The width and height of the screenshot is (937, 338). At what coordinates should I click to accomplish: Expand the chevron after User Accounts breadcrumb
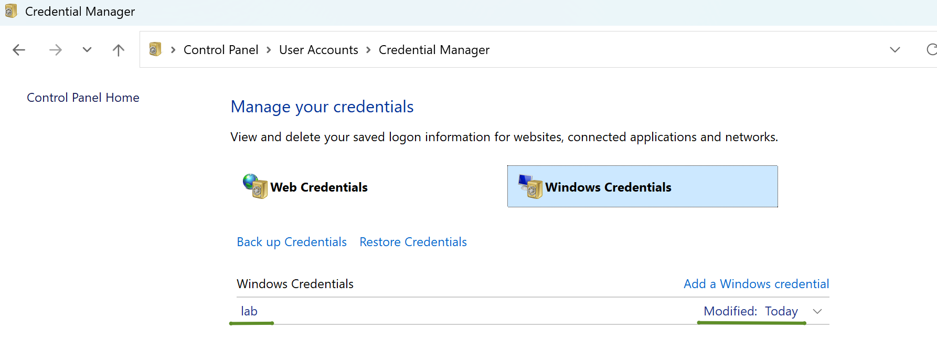[x=368, y=50]
